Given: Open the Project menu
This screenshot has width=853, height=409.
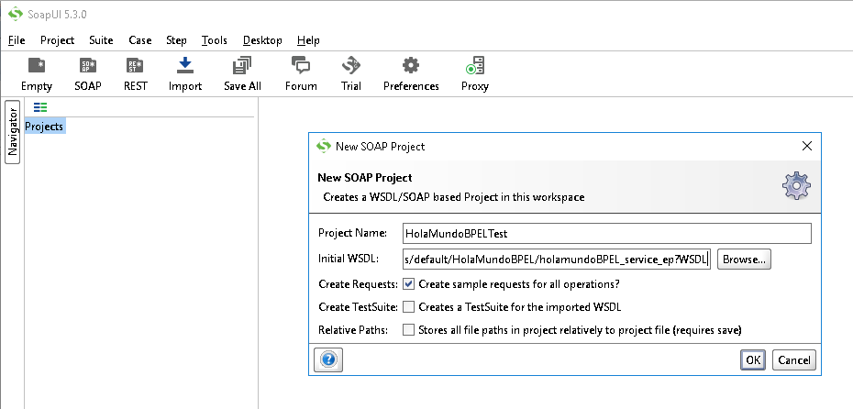Looking at the screenshot, I should click(x=57, y=40).
